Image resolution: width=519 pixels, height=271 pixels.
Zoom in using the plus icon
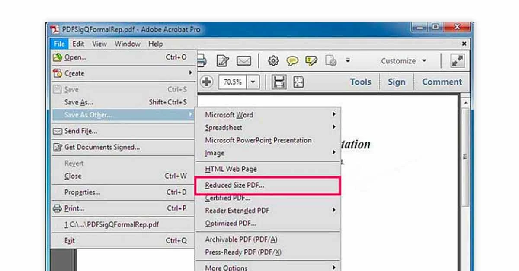tap(207, 82)
